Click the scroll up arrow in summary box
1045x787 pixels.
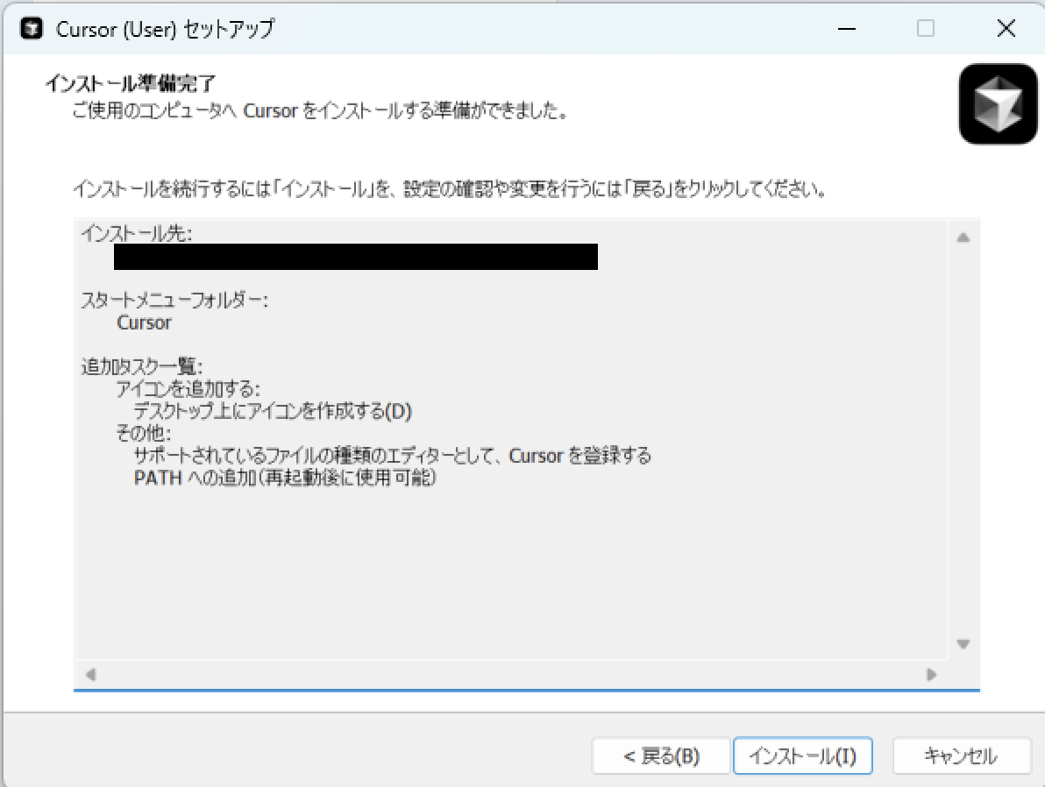pos(963,238)
